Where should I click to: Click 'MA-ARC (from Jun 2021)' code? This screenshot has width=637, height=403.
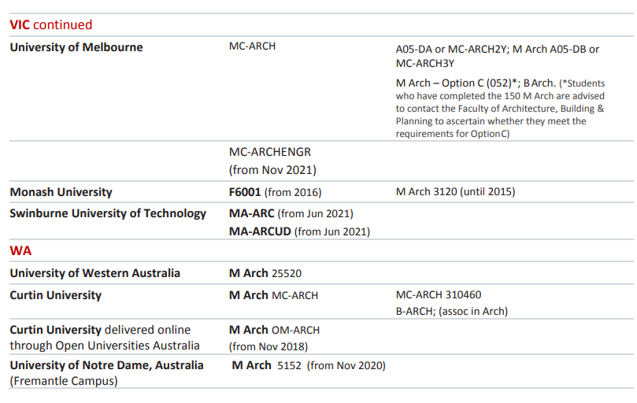291,213
